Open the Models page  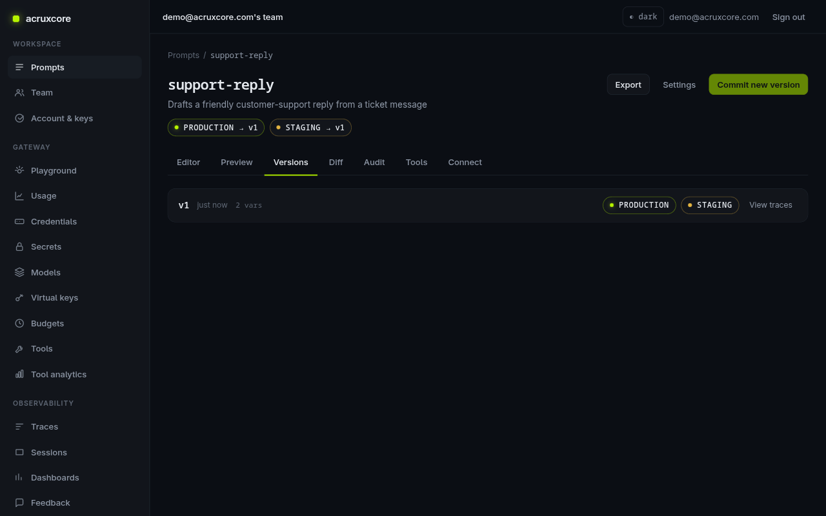click(75, 272)
